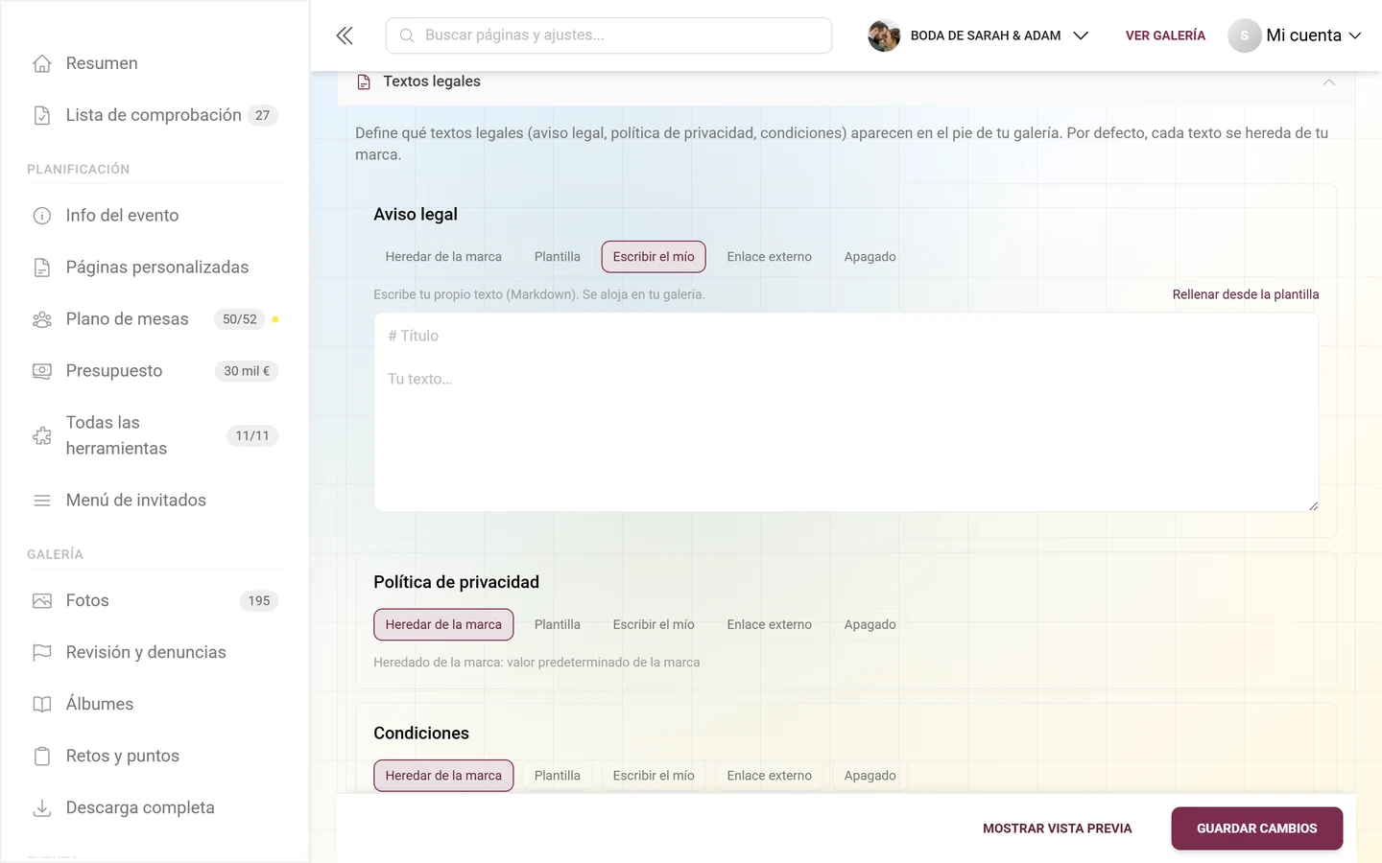
Task: Click the Álbumes book icon
Action: coord(42,705)
